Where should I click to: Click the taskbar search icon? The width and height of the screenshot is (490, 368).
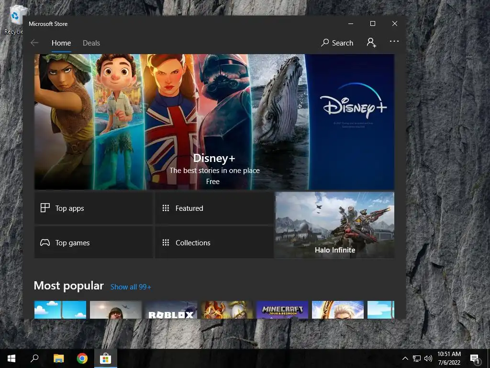point(34,358)
